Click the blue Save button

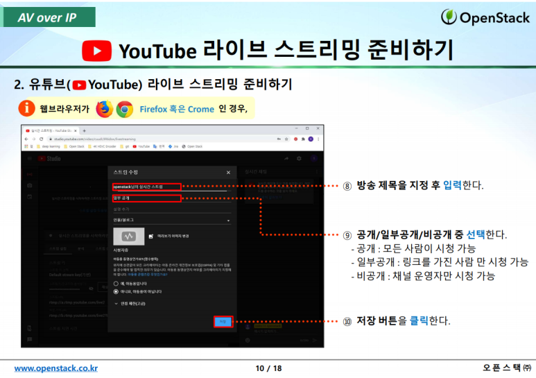click(x=223, y=322)
